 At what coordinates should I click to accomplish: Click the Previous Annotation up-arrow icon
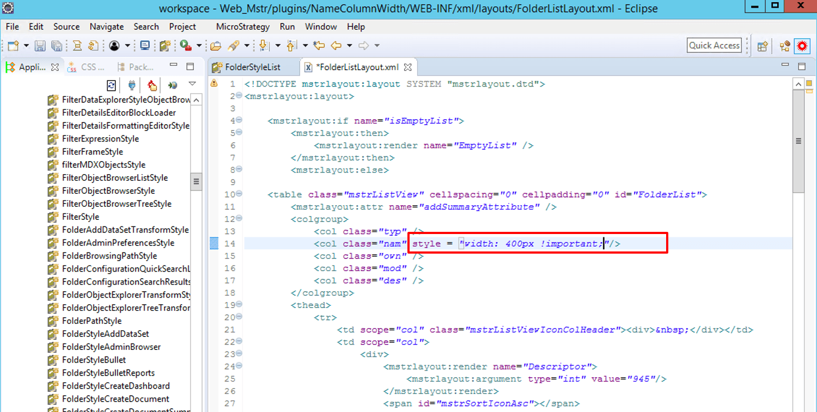pyautogui.click(x=292, y=46)
